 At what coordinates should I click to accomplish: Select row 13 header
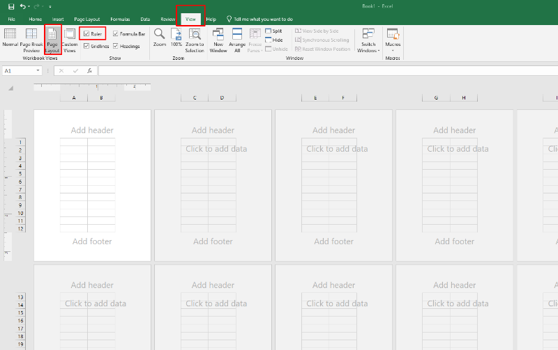point(20,297)
